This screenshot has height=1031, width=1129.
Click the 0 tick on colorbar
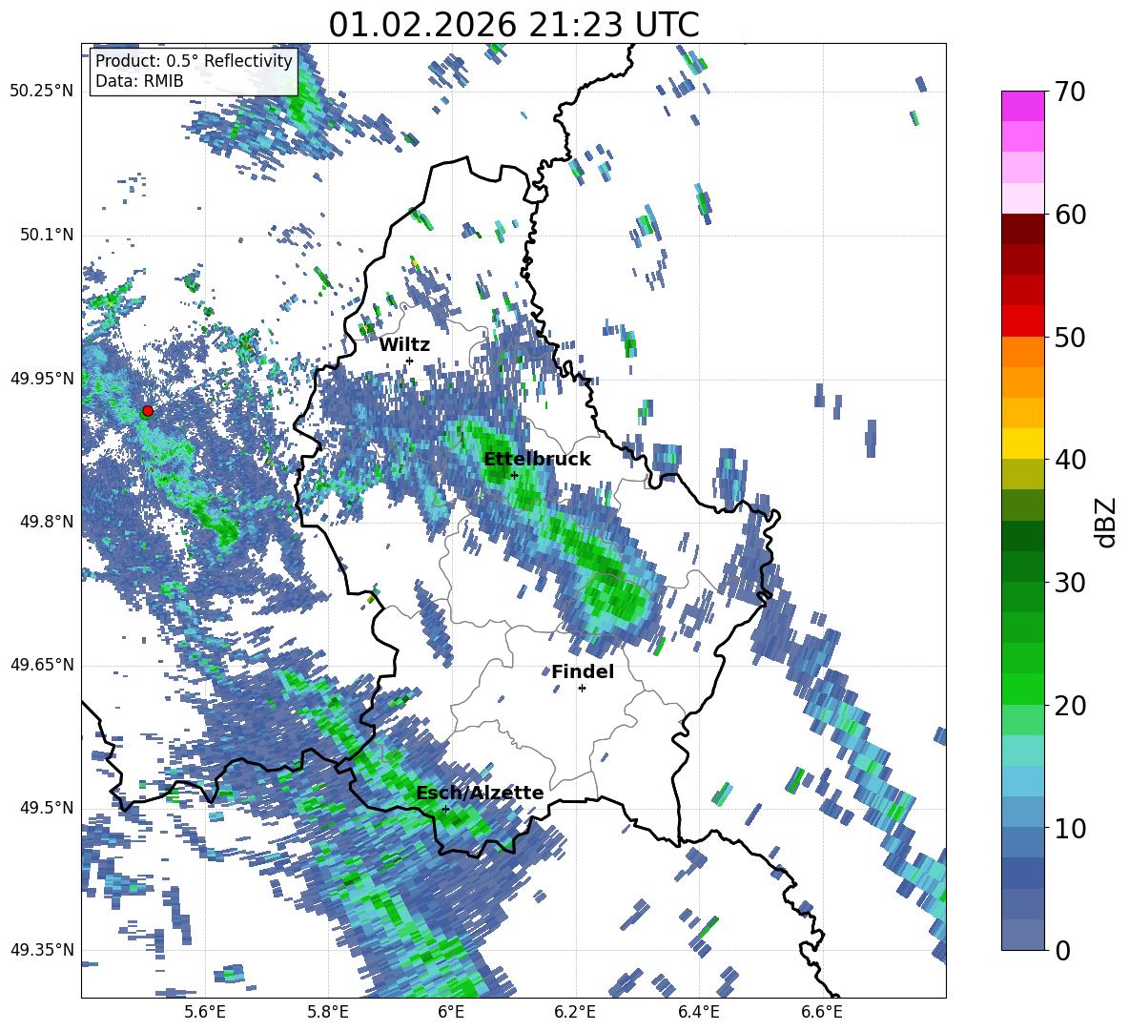[1061, 950]
